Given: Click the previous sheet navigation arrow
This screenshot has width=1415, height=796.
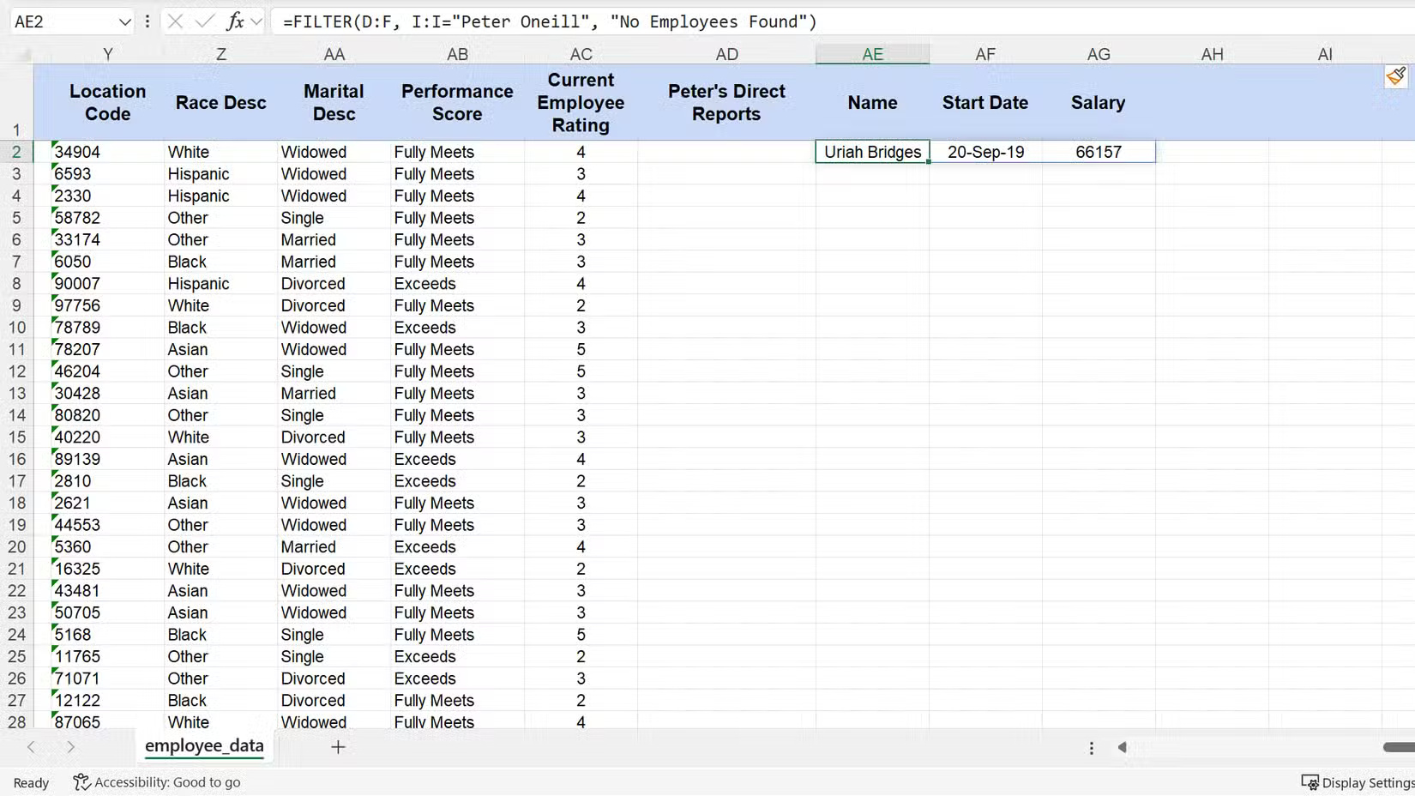Looking at the screenshot, I should (x=31, y=747).
